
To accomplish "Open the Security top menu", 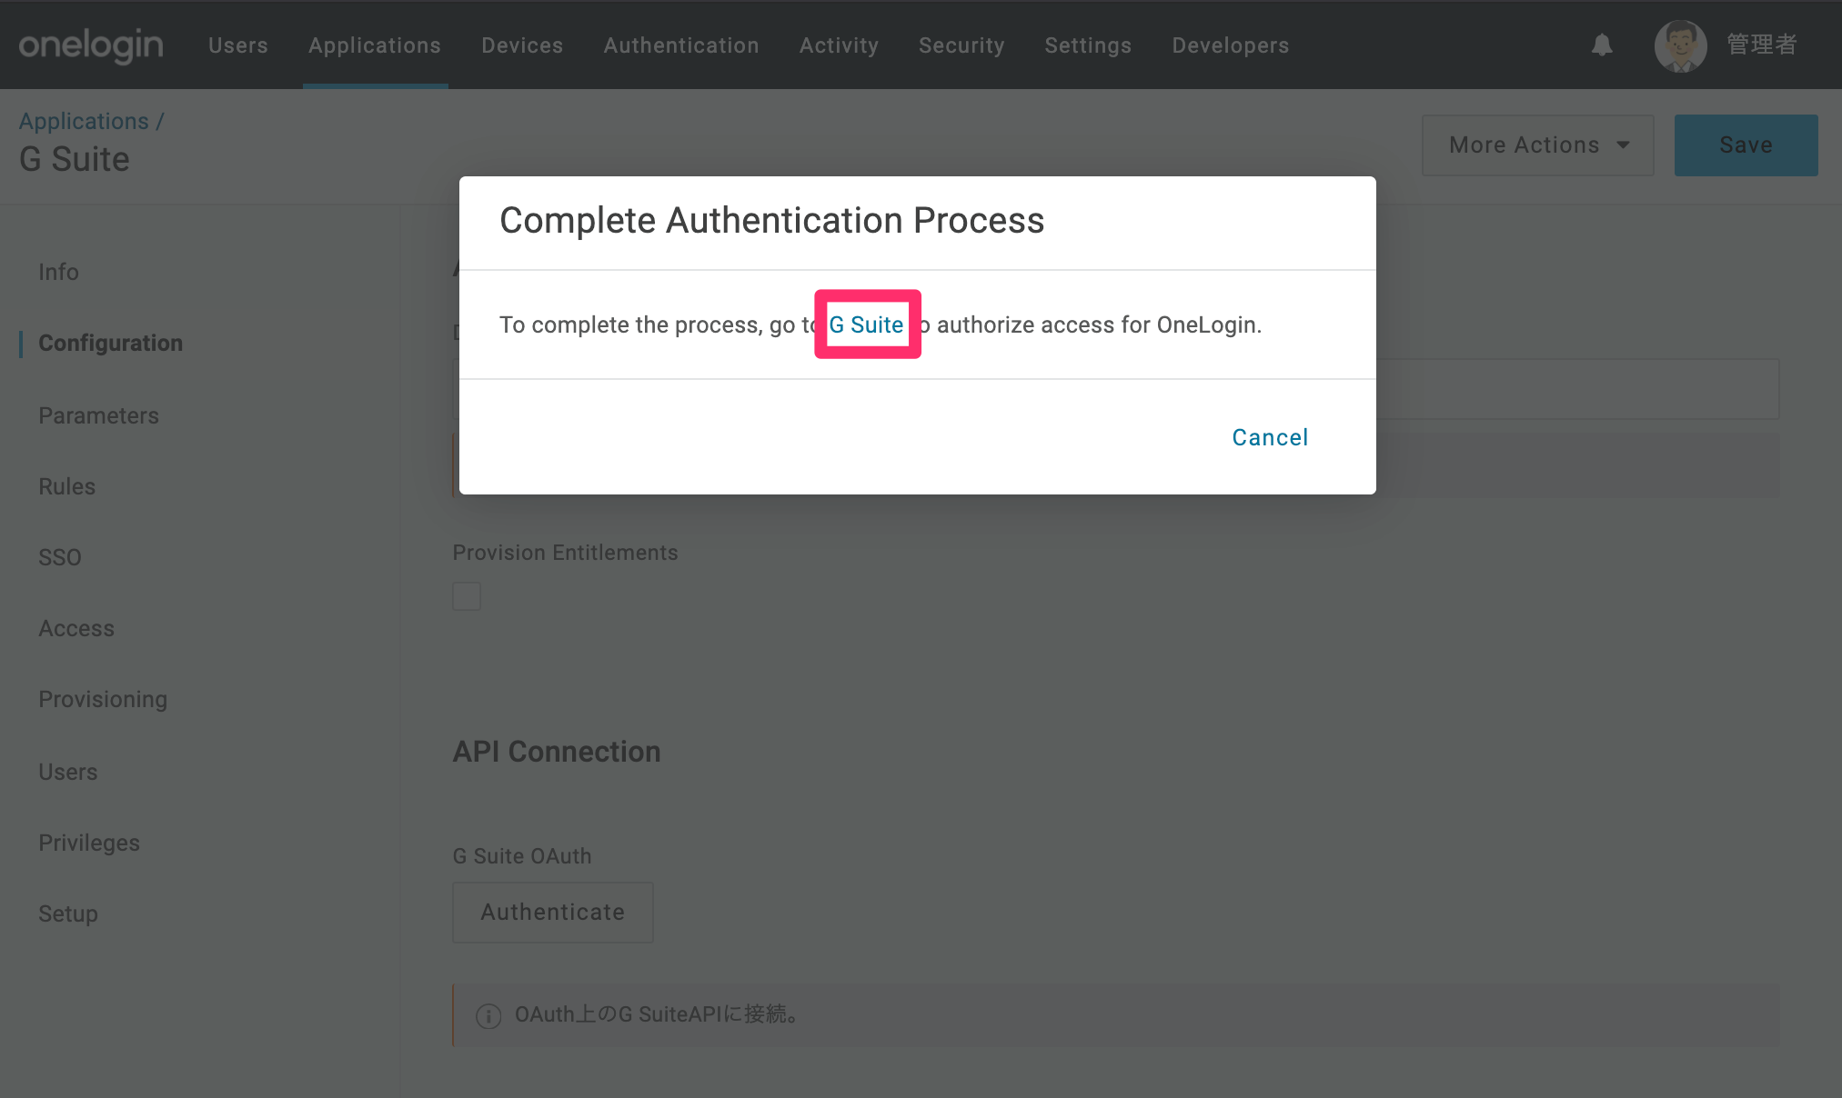I will (961, 45).
